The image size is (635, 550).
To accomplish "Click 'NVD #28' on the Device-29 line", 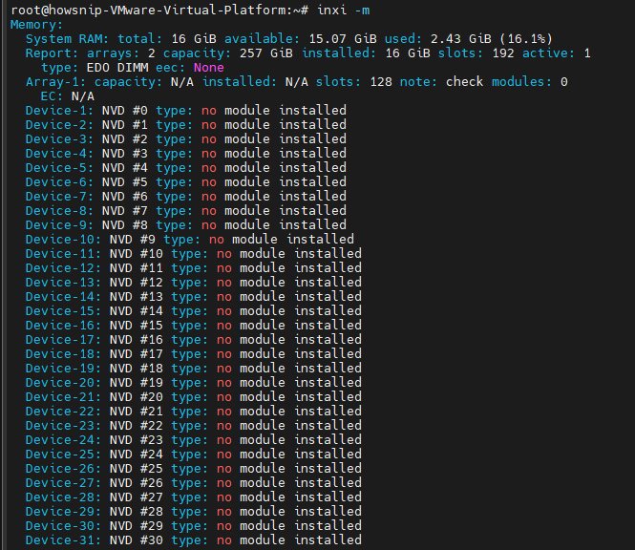I will point(136,512).
